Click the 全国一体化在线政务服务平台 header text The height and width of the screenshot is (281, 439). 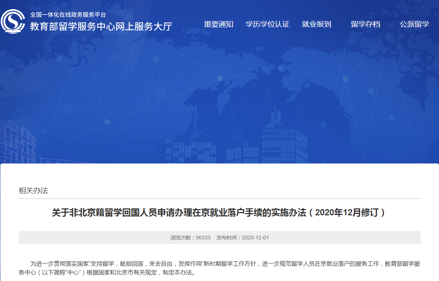click(x=68, y=15)
